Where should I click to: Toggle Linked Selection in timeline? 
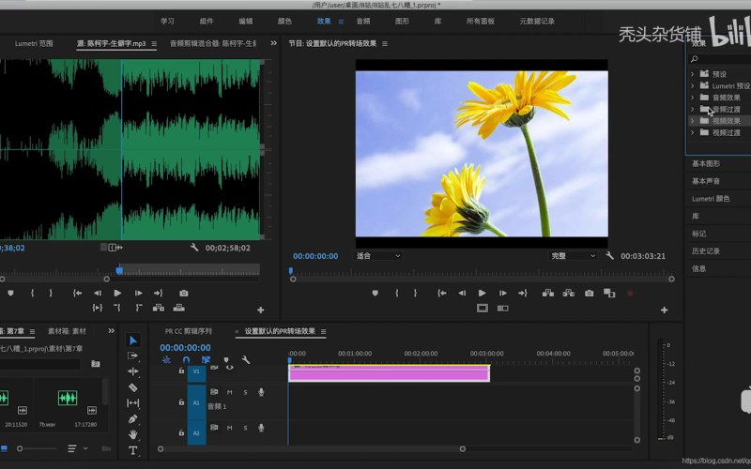(206, 359)
